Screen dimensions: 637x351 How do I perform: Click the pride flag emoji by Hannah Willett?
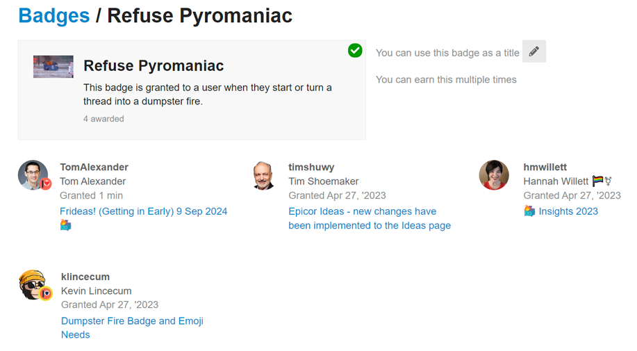pos(597,181)
